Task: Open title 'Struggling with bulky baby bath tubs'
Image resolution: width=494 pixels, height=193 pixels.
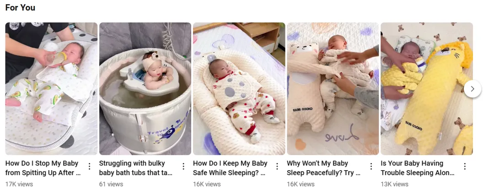Action: [x=136, y=168]
